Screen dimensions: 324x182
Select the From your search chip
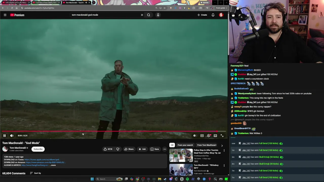coord(185,145)
